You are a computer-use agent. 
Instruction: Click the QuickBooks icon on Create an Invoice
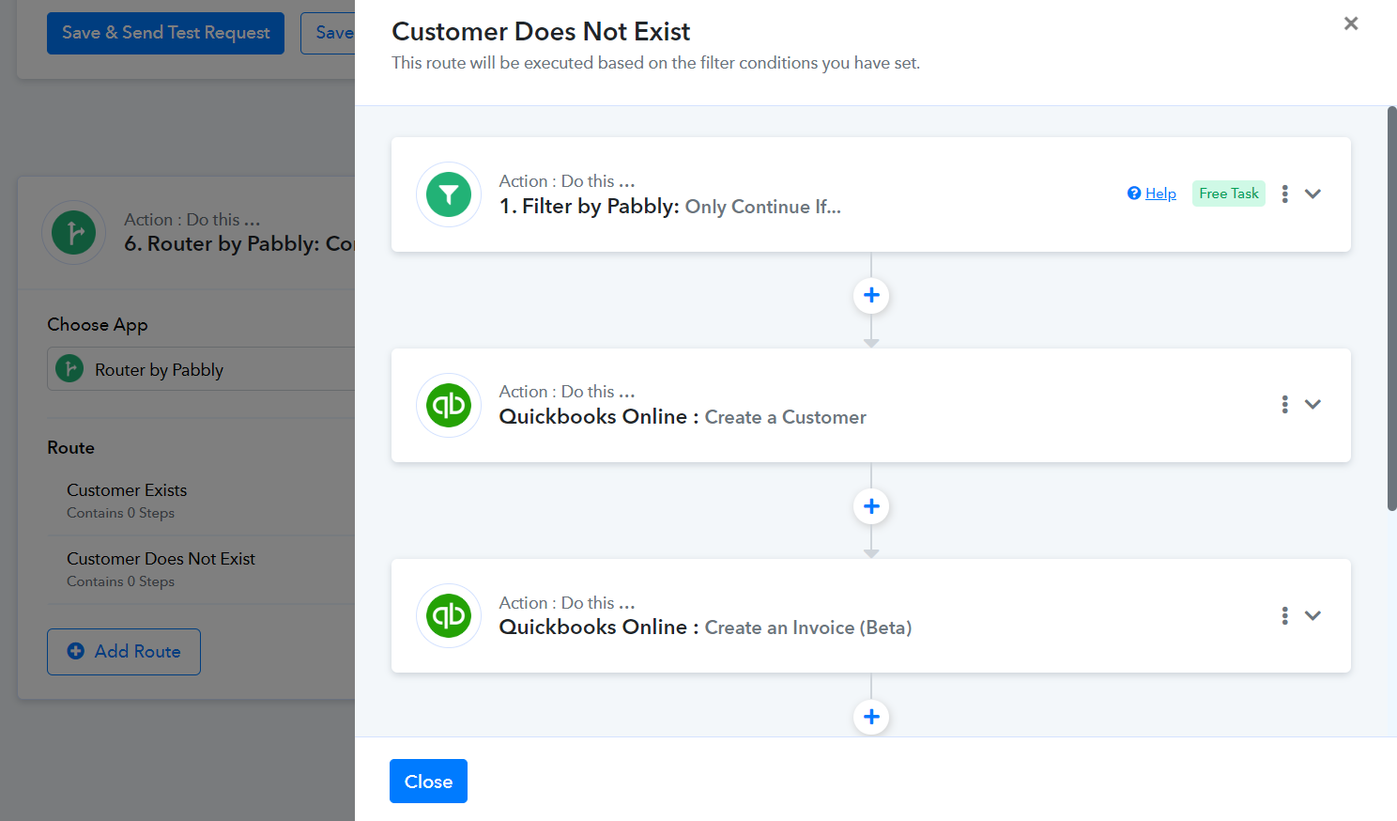coord(449,616)
